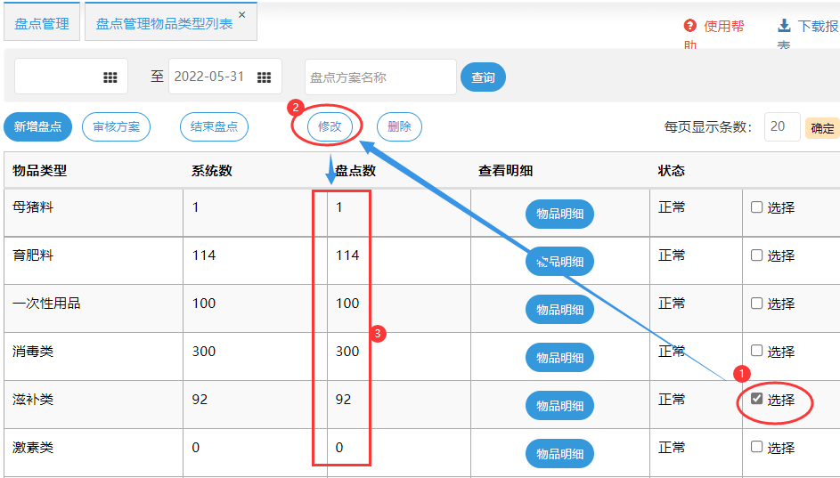This screenshot has height=478, width=840.
Task: Switch to the 盘点管理 tab
Action: (42, 24)
